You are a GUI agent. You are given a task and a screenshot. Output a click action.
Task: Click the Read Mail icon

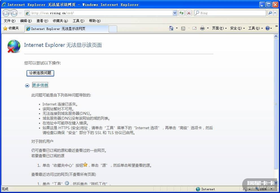[x=194, y=28]
